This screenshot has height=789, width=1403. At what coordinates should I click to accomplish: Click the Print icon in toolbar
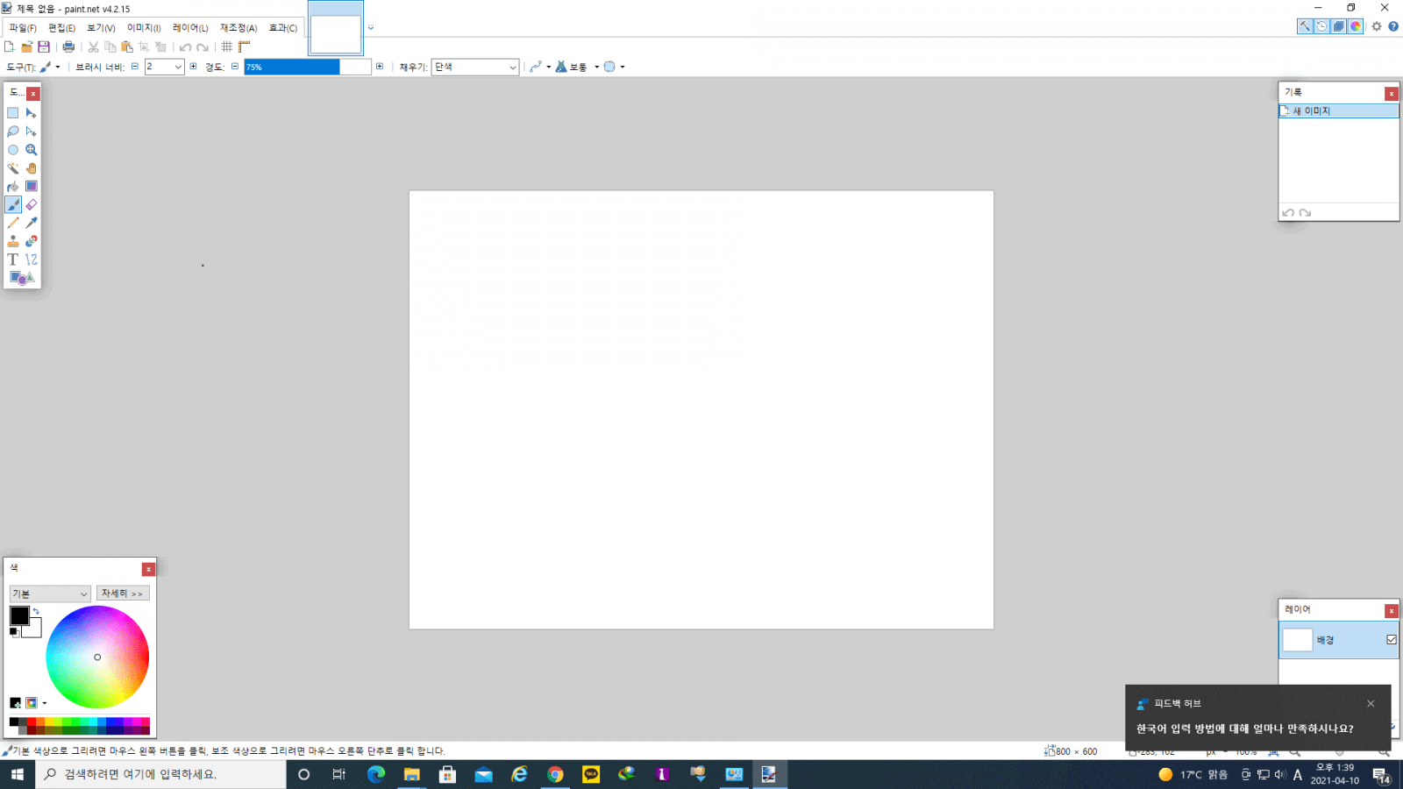click(68, 46)
